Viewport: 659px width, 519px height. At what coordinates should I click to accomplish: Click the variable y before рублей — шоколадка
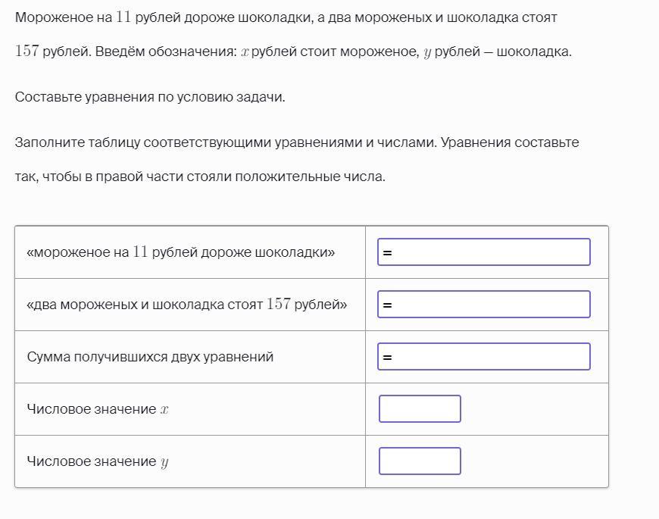click(x=427, y=53)
